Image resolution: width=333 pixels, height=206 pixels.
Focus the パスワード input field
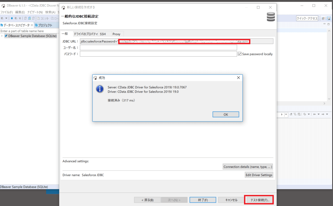[158, 54]
